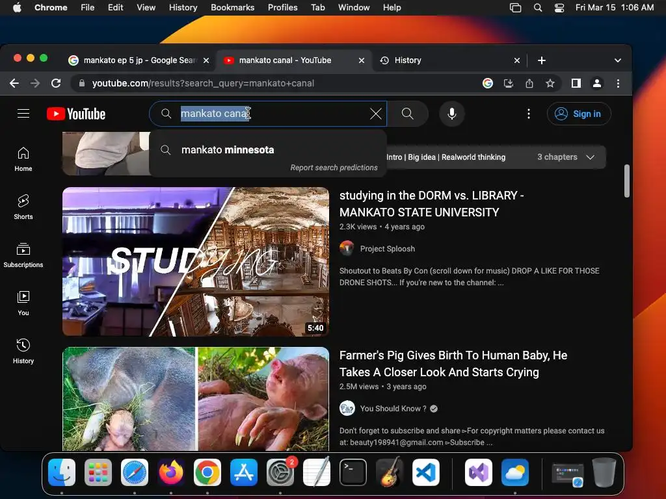Click the forward navigation arrow
The width and height of the screenshot is (666, 499).
[35, 83]
